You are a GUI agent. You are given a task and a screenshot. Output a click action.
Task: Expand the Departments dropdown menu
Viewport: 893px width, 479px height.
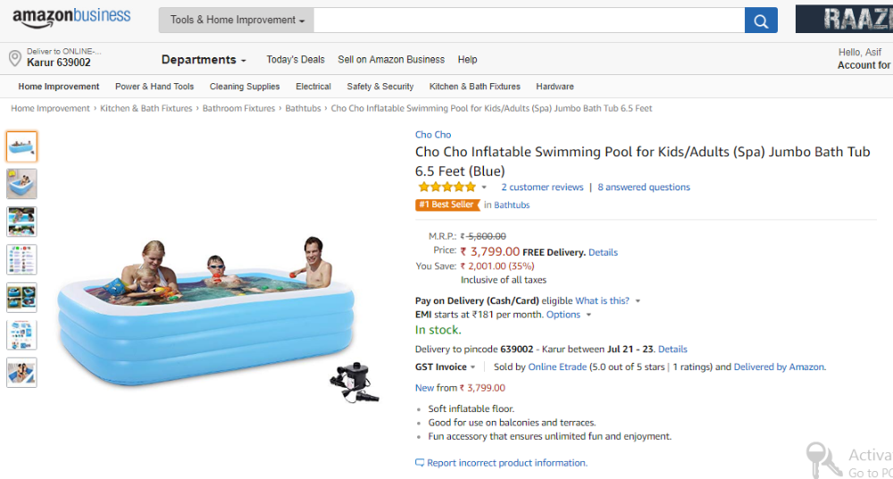204,60
